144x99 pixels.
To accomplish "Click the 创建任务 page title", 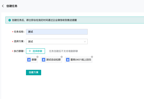I will [12, 6].
